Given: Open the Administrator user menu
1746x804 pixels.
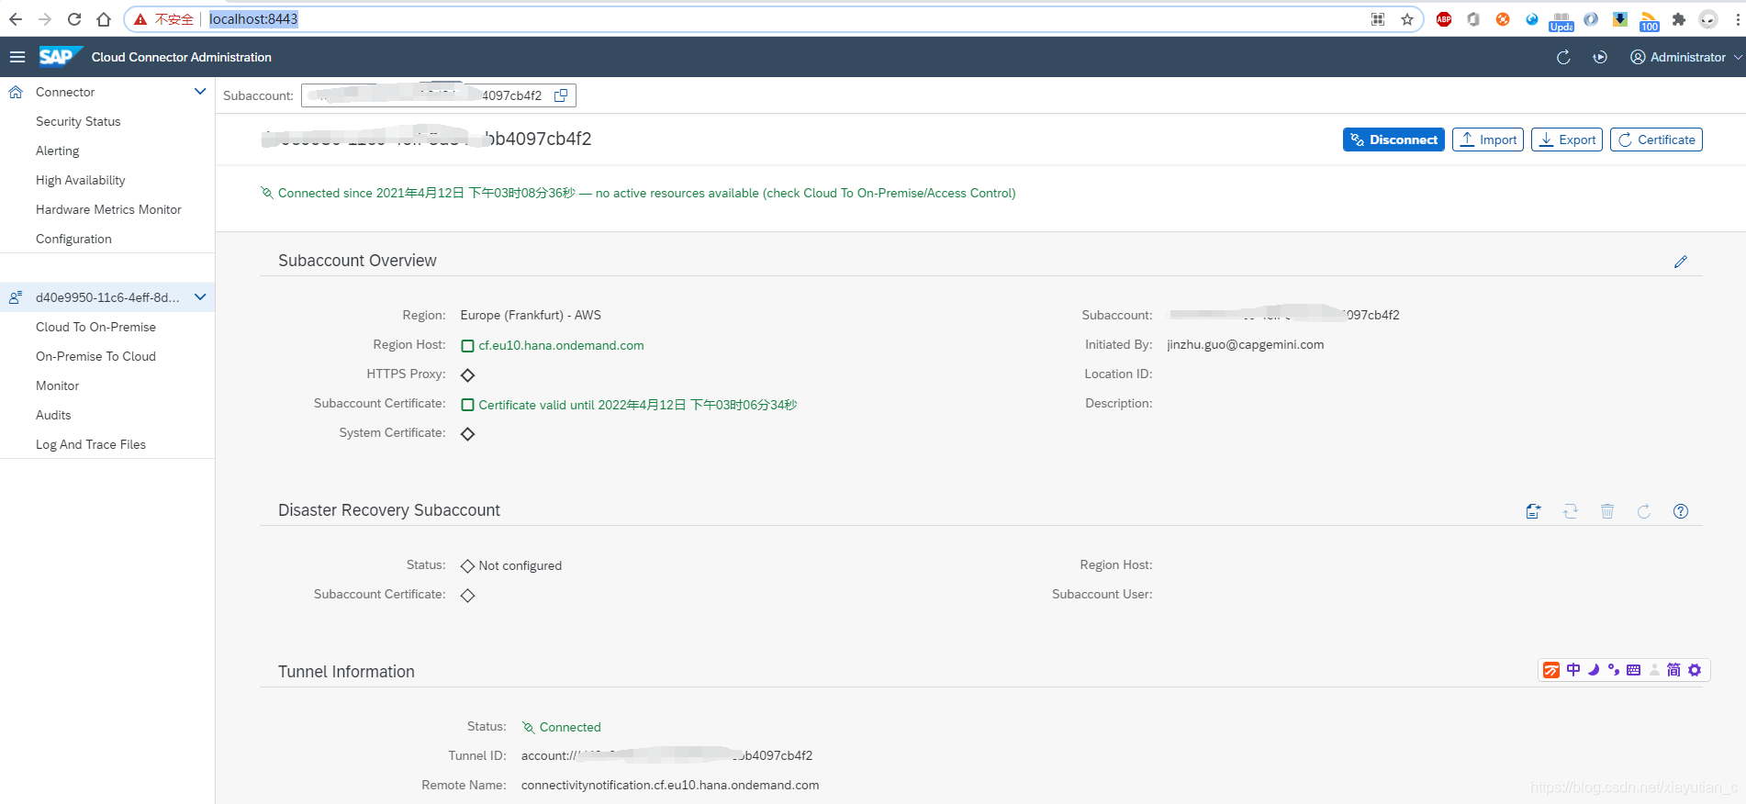Looking at the screenshot, I should click(1685, 57).
